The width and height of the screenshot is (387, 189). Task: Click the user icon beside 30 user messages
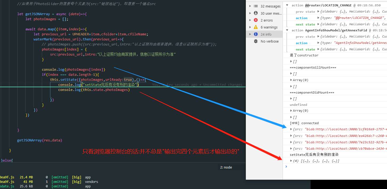(x=256, y=13)
